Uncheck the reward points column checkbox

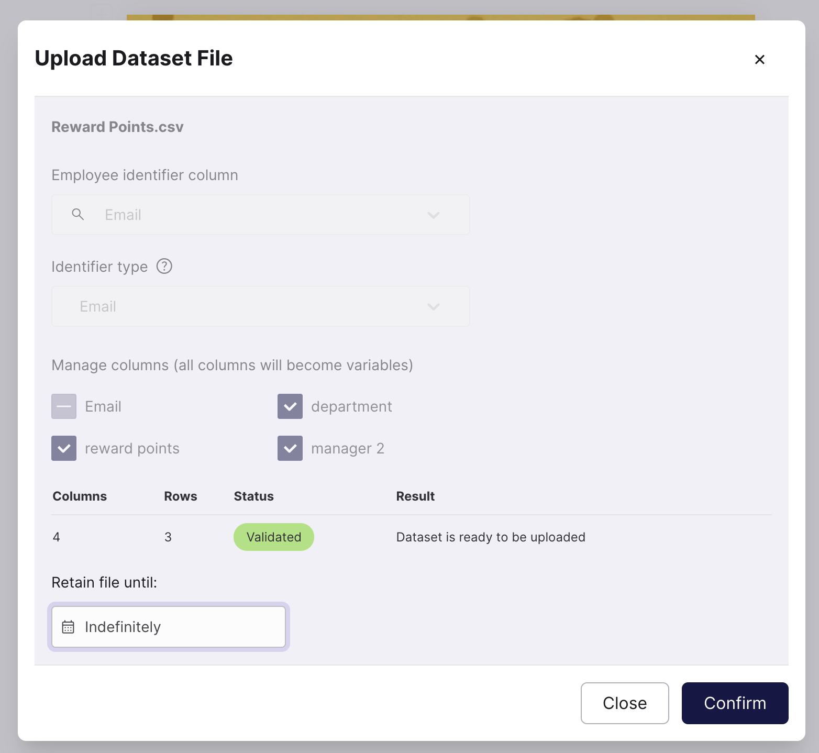pyautogui.click(x=64, y=448)
